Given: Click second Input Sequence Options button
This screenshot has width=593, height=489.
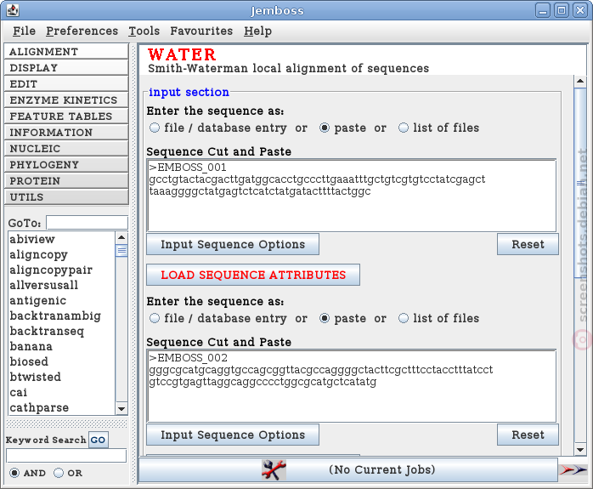Looking at the screenshot, I should point(233,435).
